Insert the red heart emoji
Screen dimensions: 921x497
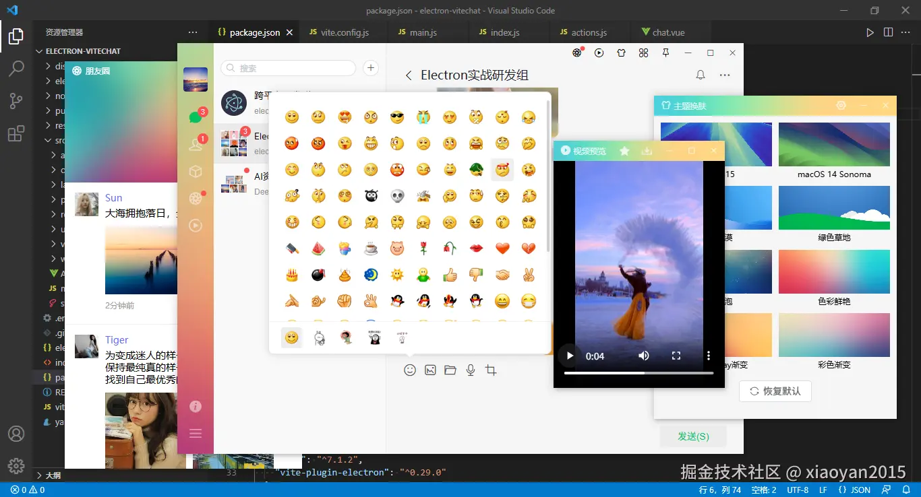point(502,249)
